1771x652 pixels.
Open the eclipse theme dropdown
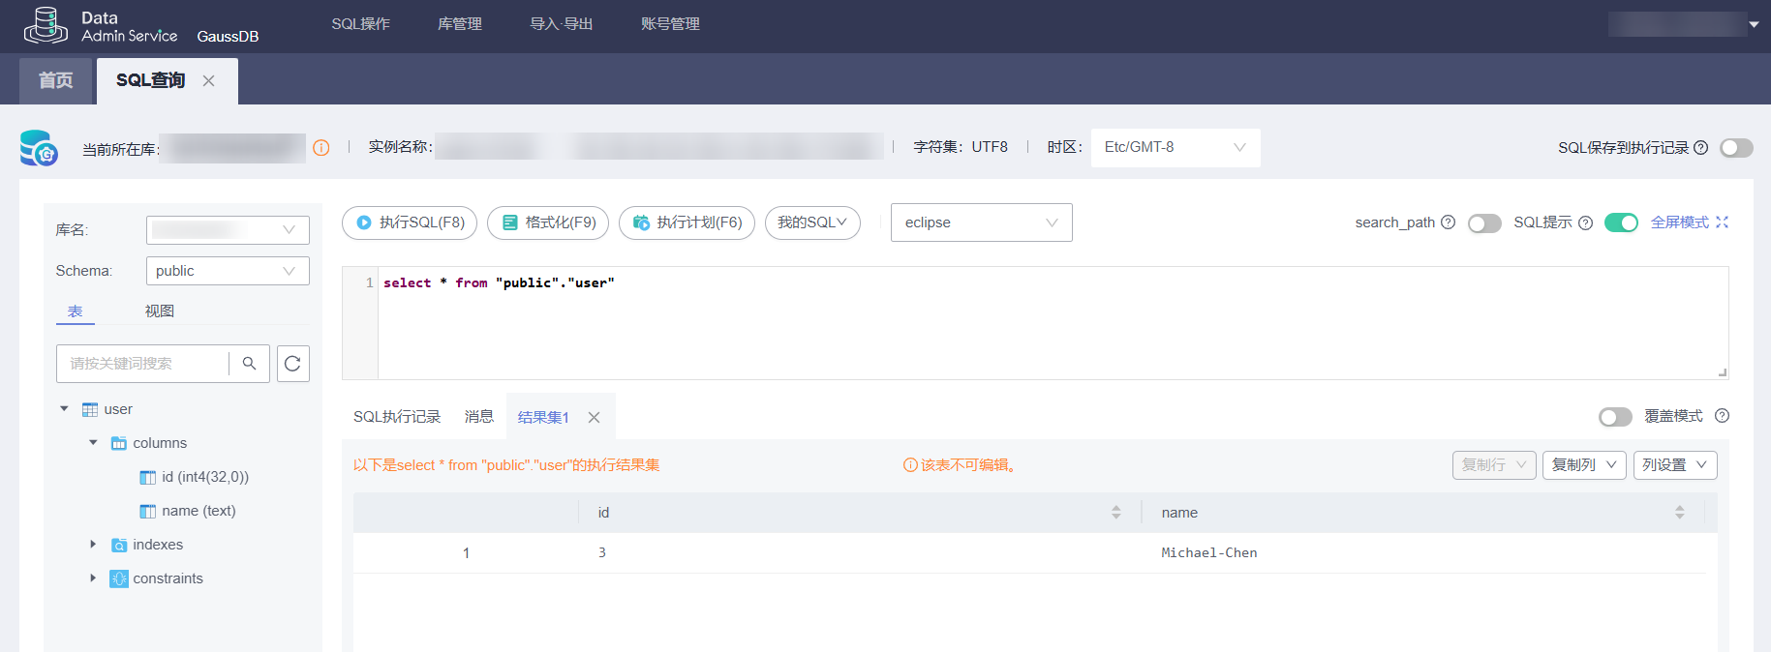pyautogui.click(x=981, y=222)
